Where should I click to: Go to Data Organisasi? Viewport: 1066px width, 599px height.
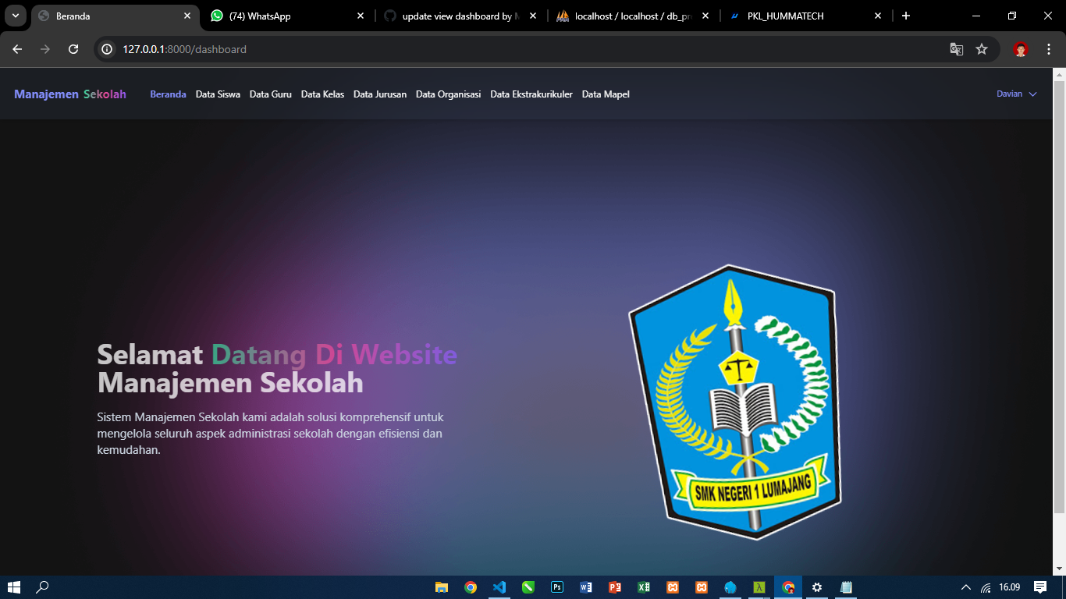[448, 94]
